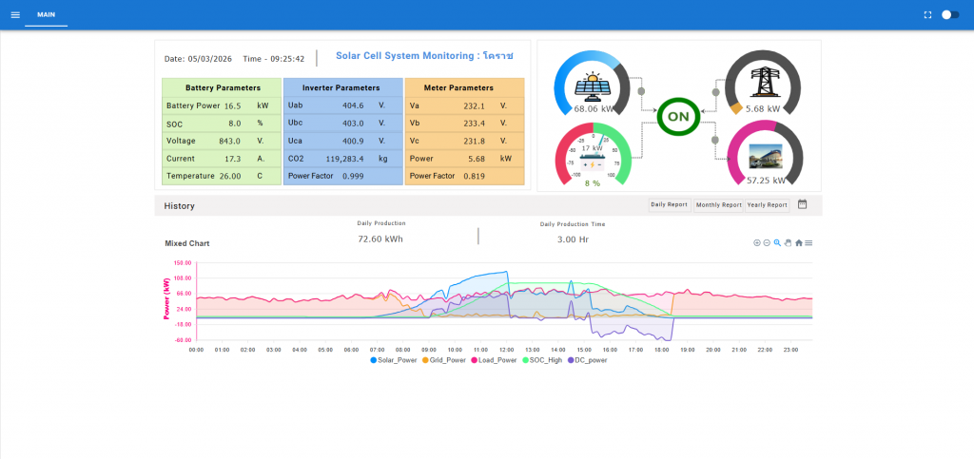Zoom in on the mixed chart
Image resolution: width=974 pixels, height=459 pixels.
[x=757, y=243]
